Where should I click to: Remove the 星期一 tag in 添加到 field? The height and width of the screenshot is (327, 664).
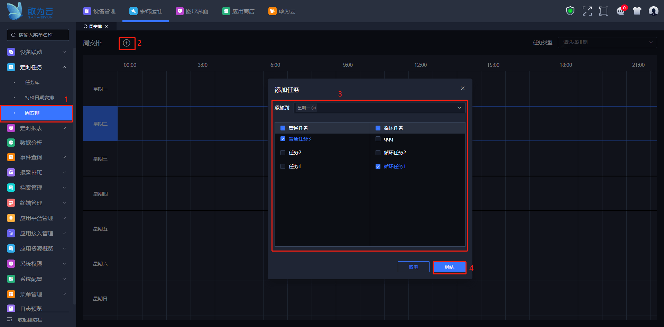314,108
